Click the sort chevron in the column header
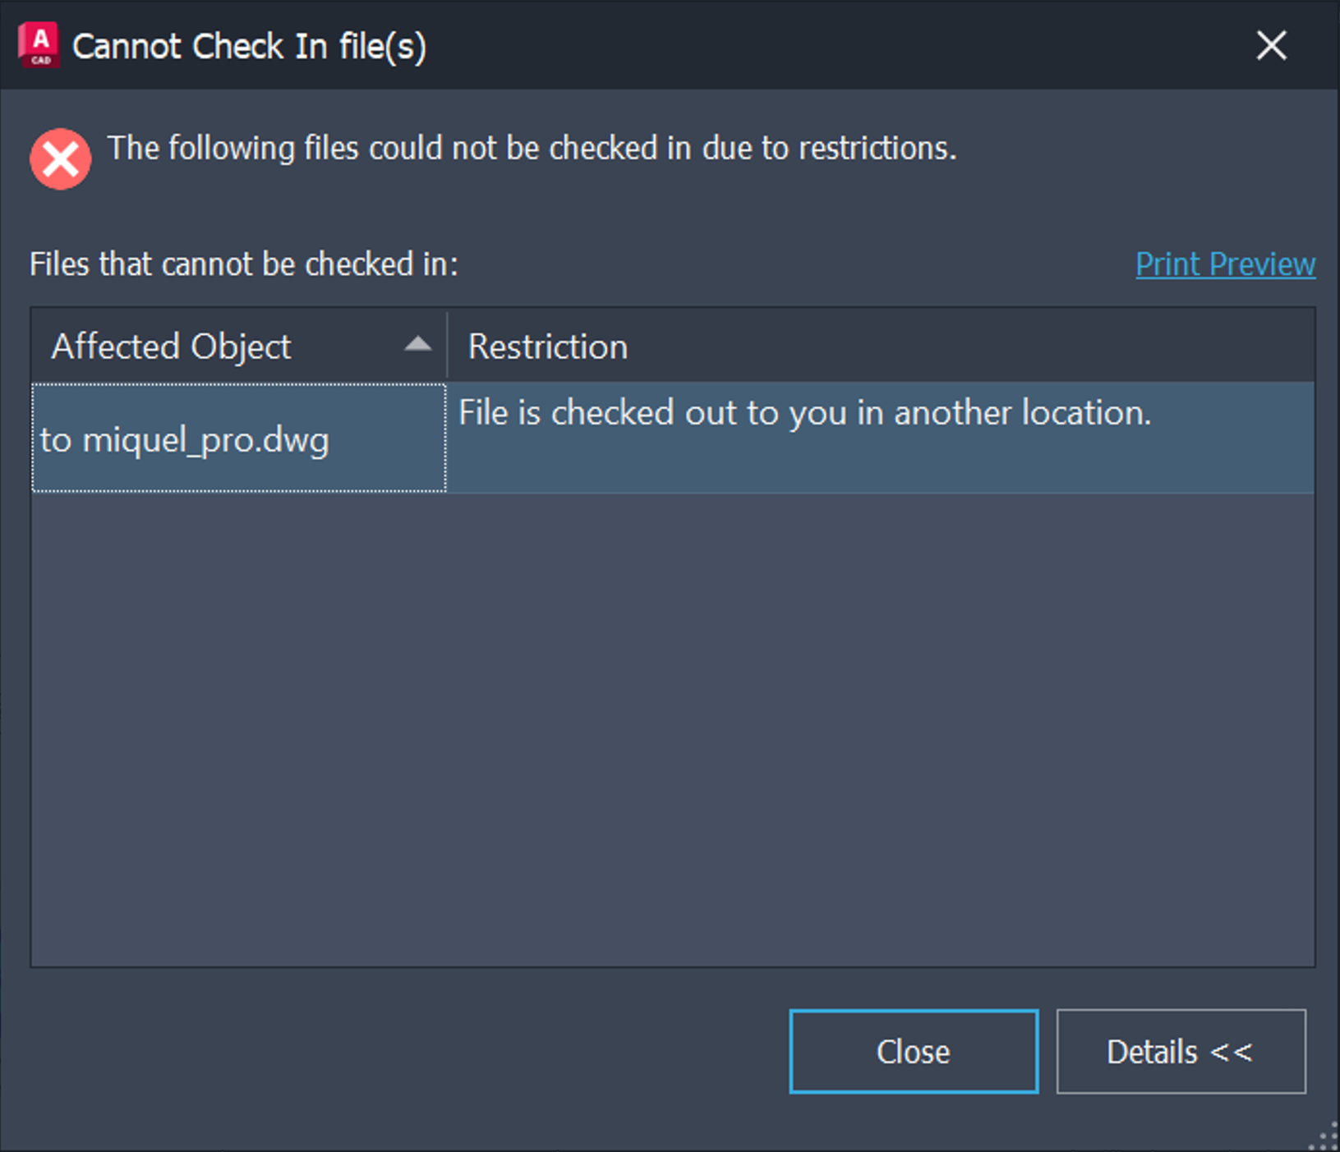The height and width of the screenshot is (1152, 1340). (x=418, y=345)
